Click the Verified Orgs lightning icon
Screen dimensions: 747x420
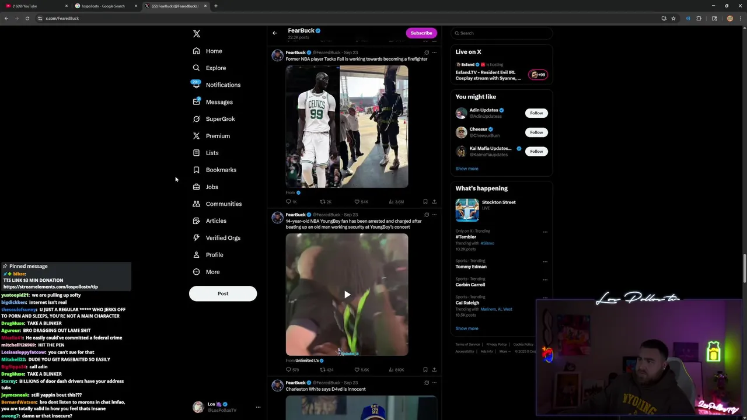pyautogui.click(x=196, y=237)
